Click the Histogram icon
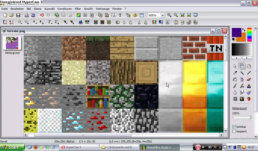Screen dimensions: 258x151 click(80, 22)
